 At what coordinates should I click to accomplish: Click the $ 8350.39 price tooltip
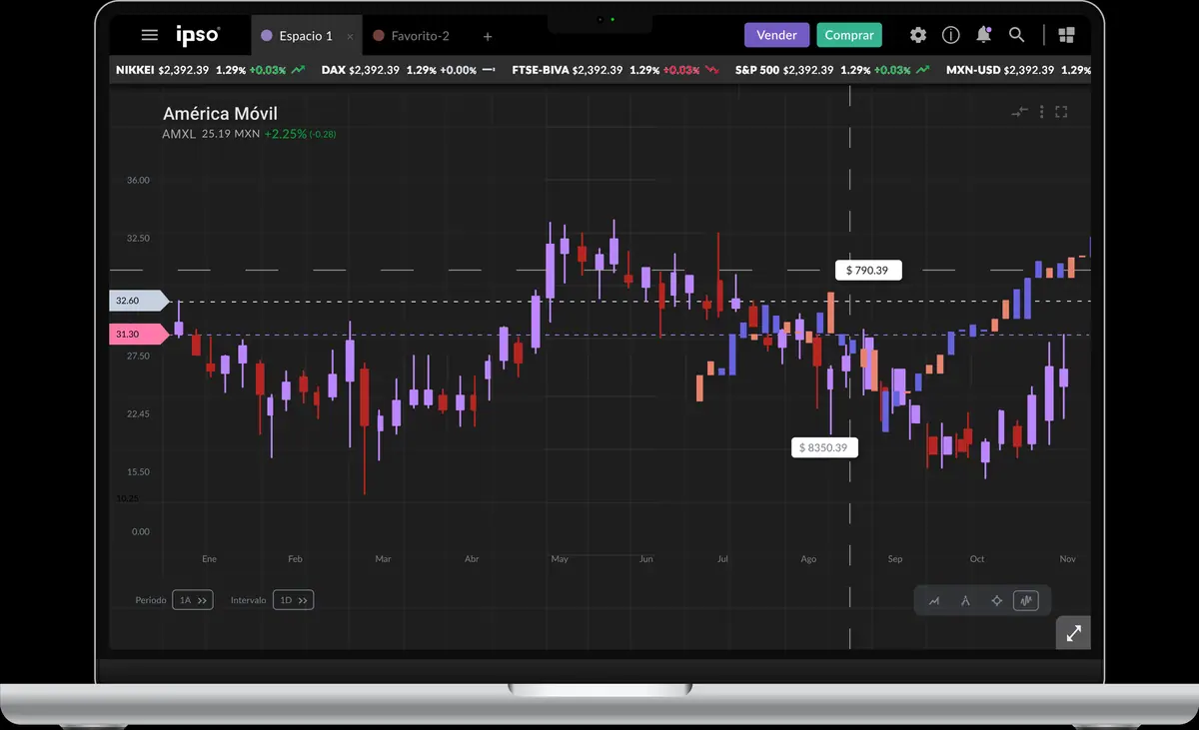coord(823,447)
